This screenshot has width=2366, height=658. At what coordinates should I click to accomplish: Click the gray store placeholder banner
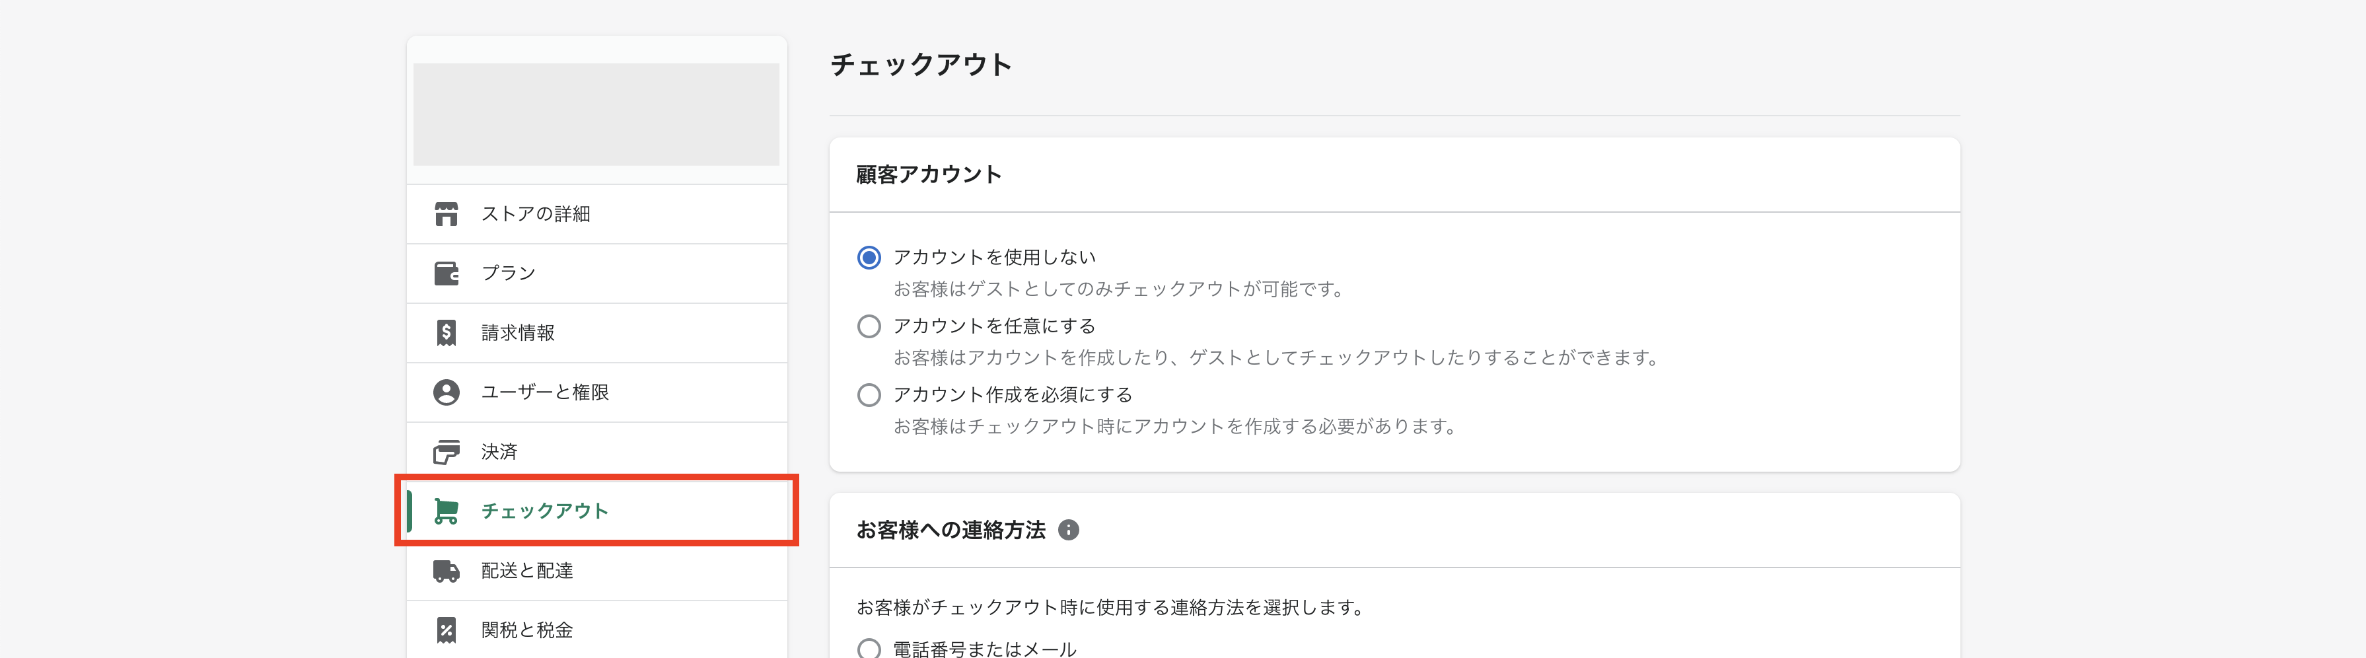597,114
